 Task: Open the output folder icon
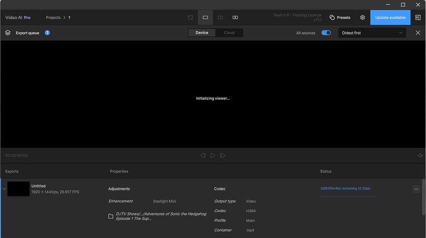click(x=111, y=216)
